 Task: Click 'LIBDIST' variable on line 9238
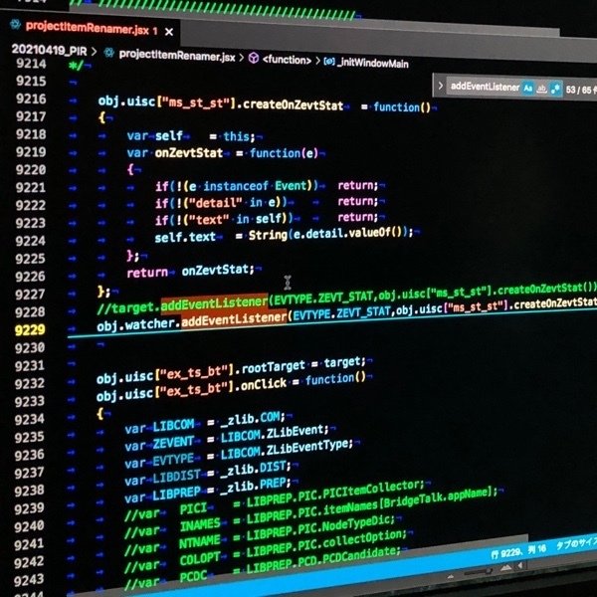tap(176, 477)
